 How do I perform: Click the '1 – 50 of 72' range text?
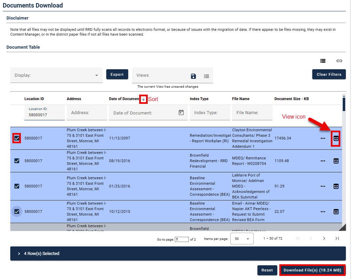pyautogui.click(x=273, y=239)
